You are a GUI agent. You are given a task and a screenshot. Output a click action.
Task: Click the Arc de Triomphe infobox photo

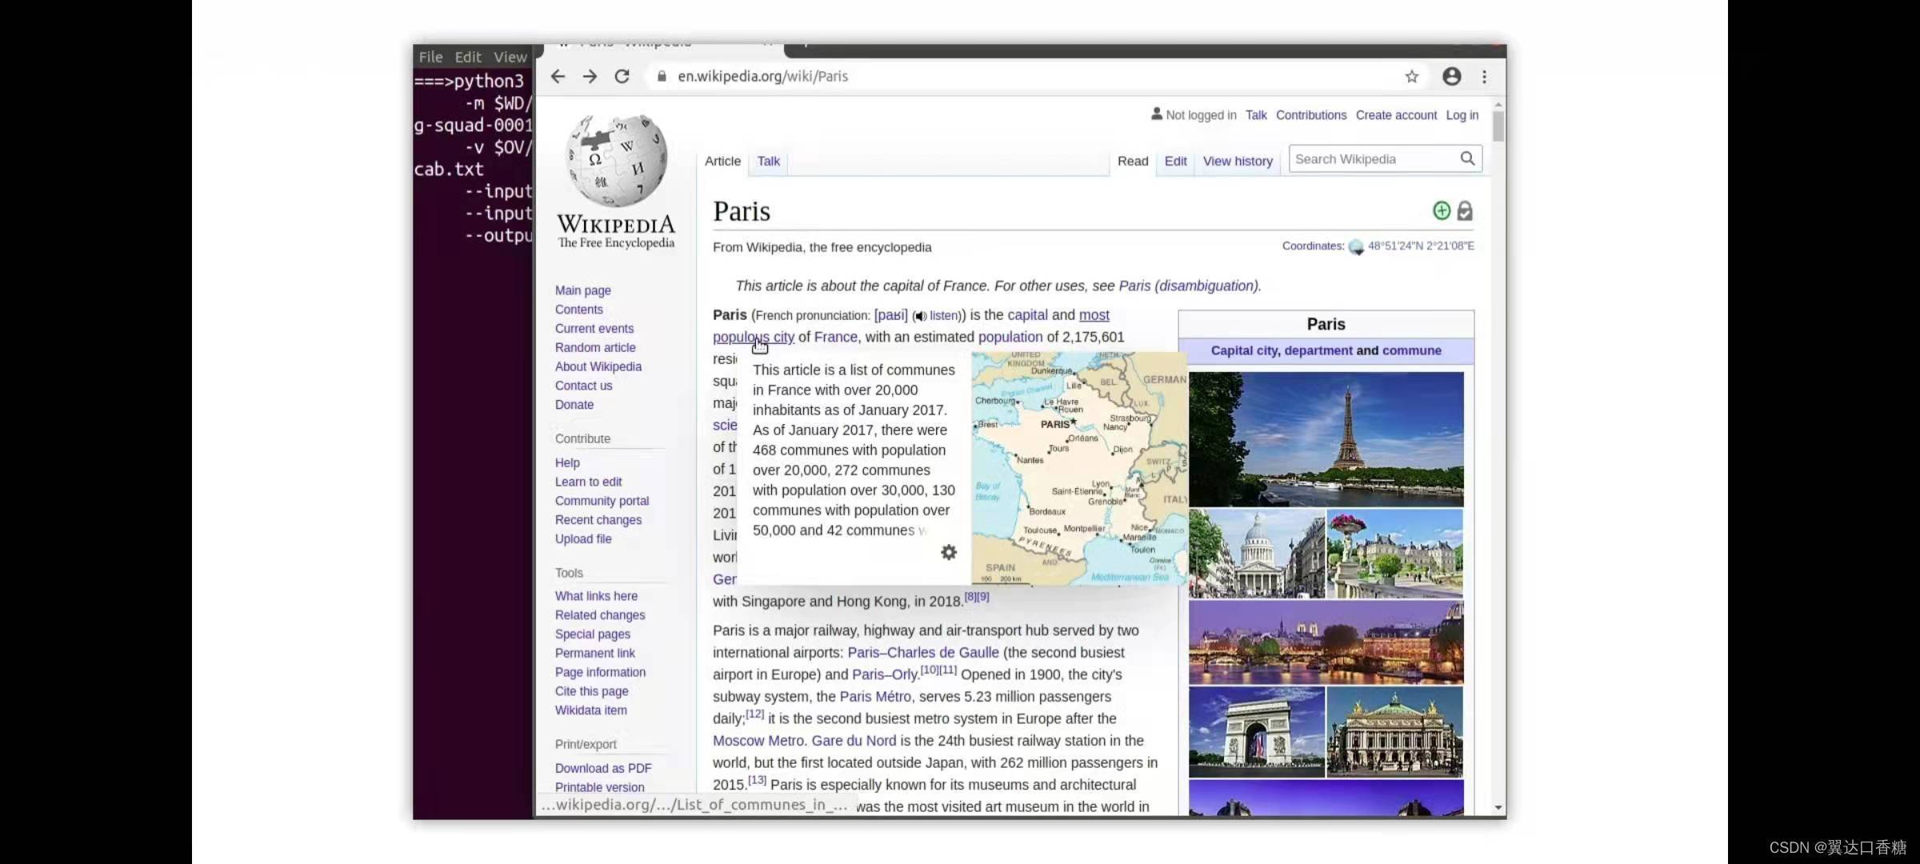[1256, 732]
